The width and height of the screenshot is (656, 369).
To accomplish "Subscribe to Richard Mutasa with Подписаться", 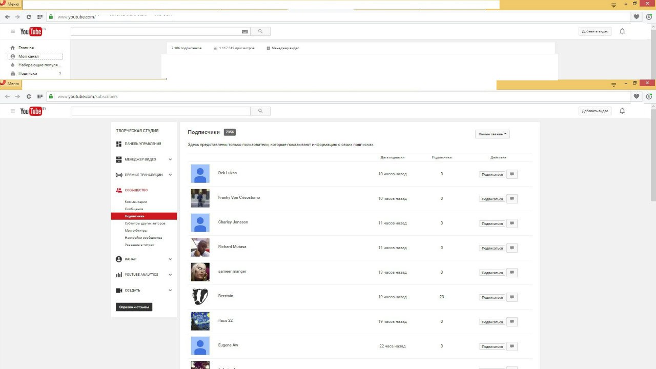I will pyautogui.click(x=492, y=248).
